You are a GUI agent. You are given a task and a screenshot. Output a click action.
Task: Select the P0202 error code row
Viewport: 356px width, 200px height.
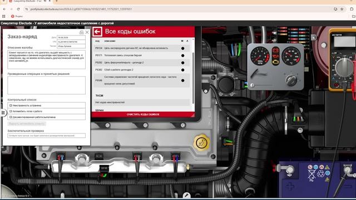(142, 63)
